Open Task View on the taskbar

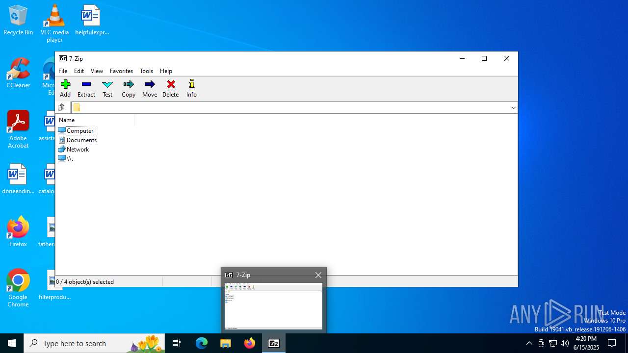pos(177,343)
